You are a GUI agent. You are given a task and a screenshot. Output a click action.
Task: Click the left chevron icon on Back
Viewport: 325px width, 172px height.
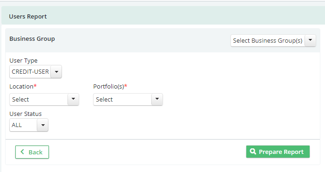(22, 152)
